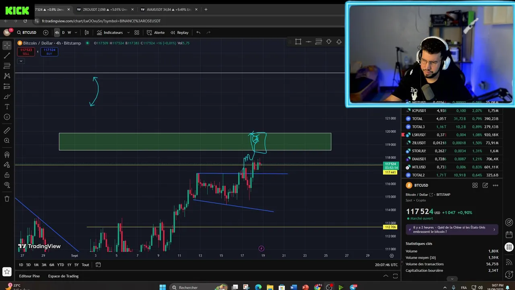Select the Tout date range
The width and height of the screenshot is (515, 290).
coord(85,265)
